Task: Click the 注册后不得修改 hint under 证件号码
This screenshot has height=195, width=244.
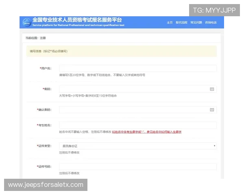Action: 69,173
